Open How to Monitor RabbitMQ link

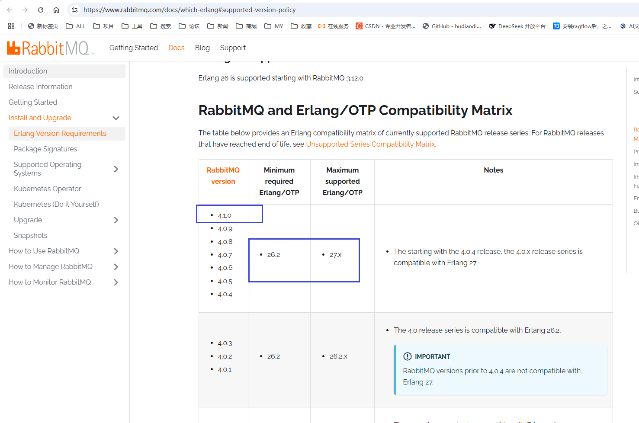click(x=50, y=282)
